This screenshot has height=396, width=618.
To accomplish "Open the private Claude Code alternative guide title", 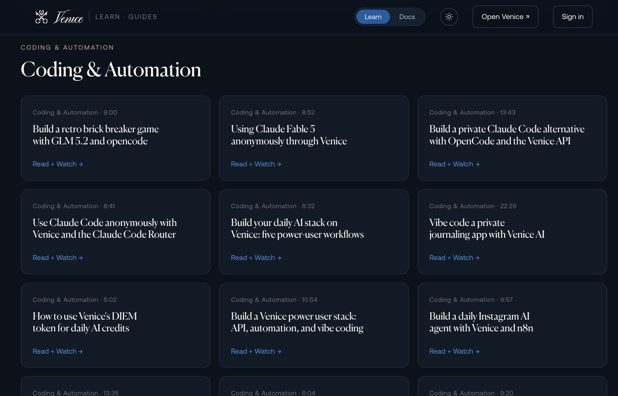I will pyautogui.click(x=507, y=135).
